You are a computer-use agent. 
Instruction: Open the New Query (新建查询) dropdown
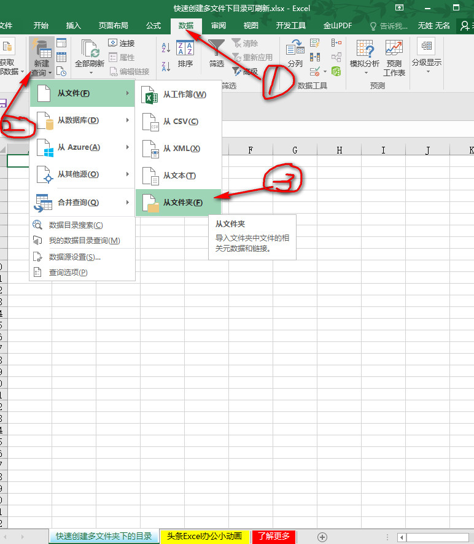tap(42, 57)
